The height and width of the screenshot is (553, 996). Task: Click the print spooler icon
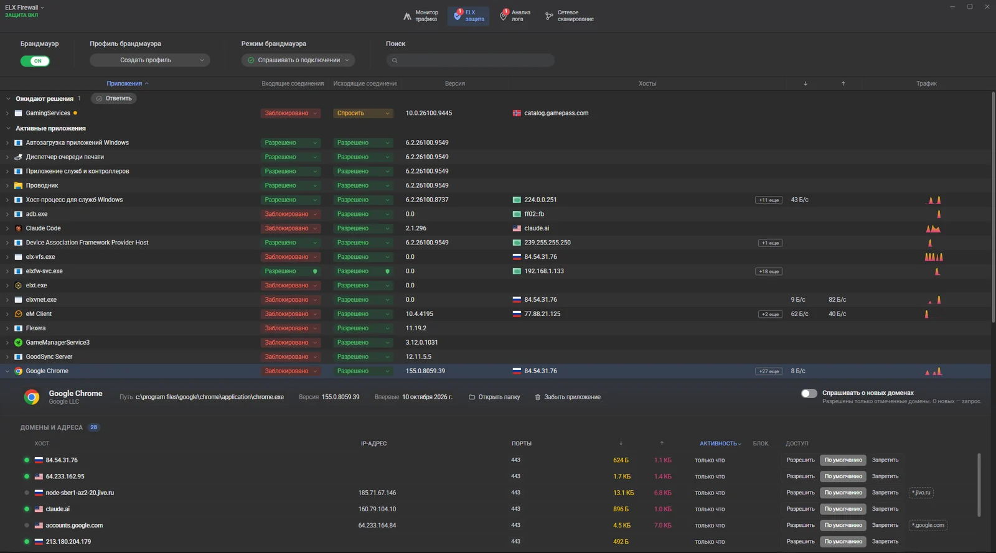tap(18, 157)
